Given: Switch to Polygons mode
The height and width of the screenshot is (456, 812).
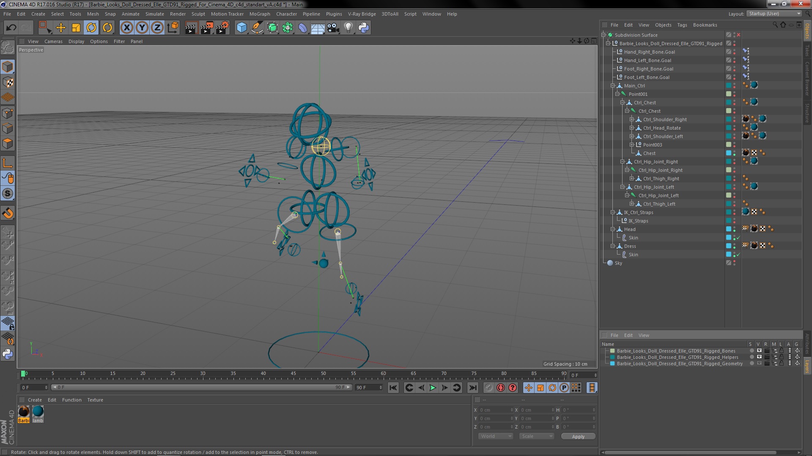Looking at the screenshot, I should pyautogui.click(x=8, y=144).
